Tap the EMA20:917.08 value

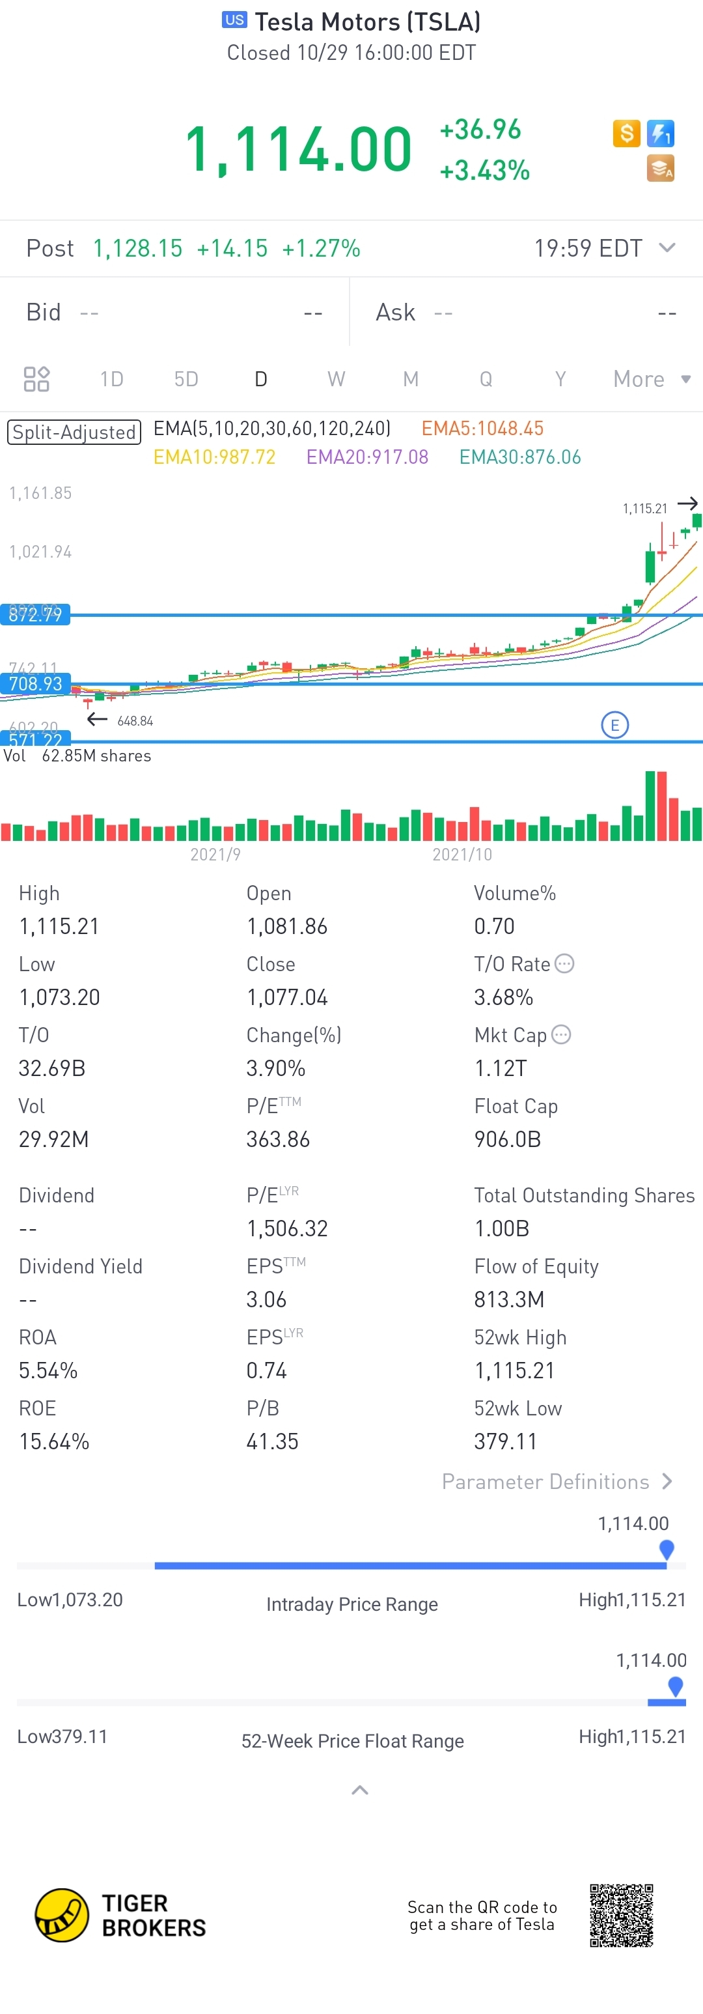pyautogui.click(x=367, y=457)
